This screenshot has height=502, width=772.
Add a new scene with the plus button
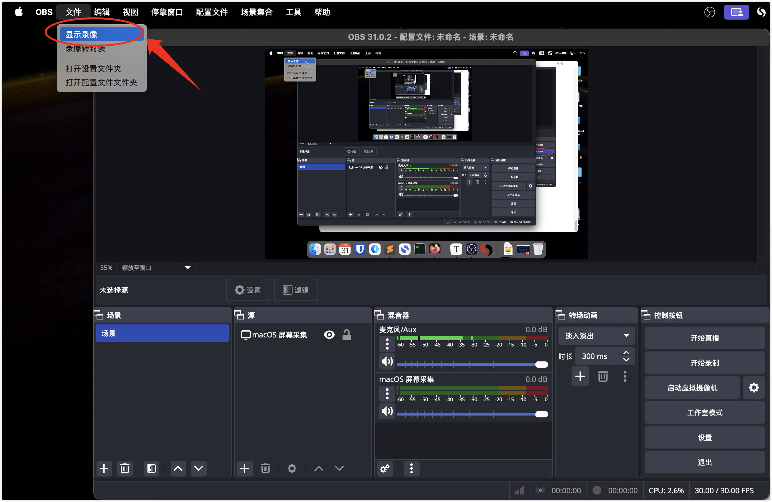pyautogui.click(x=104, y=468)
